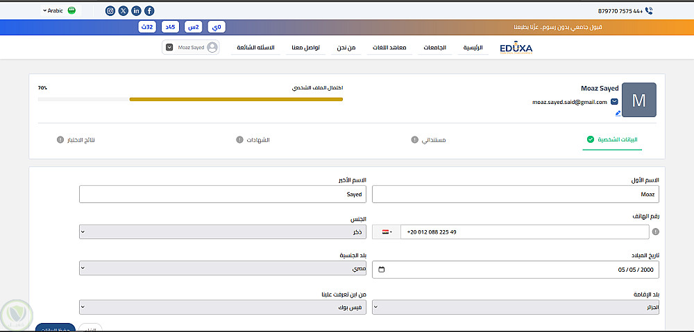Switch to the البيانات الشخصية tab

(612, 140)
